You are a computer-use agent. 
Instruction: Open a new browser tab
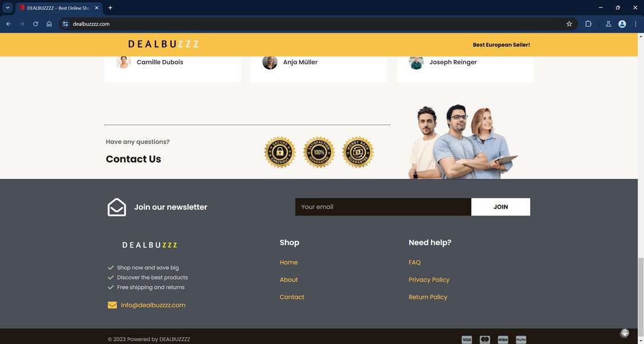[110, 8]
